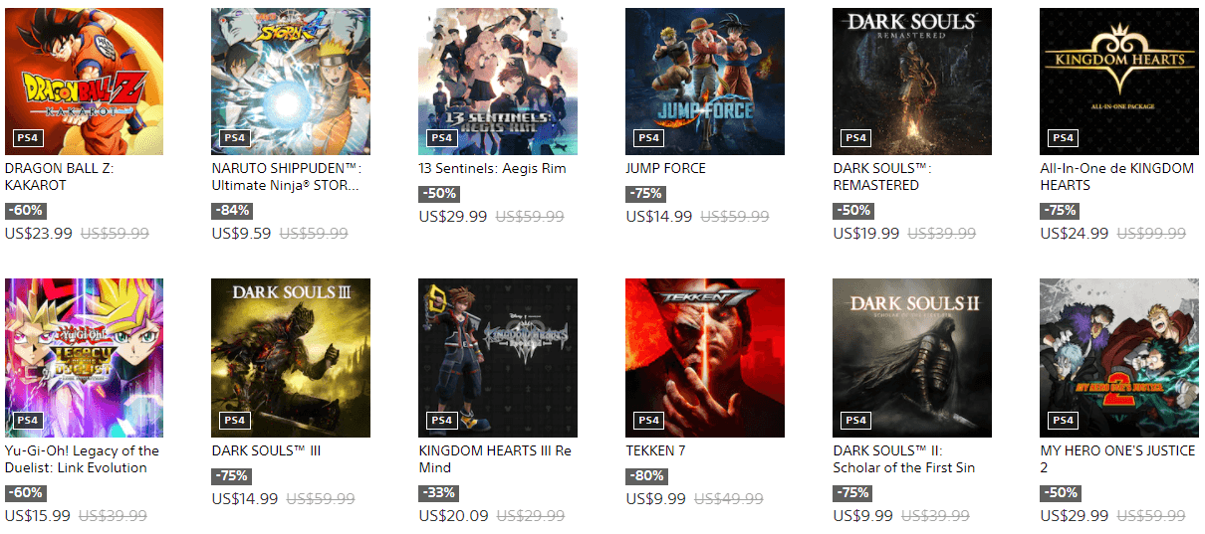Open the JUMP FORCE game cover
Viewport: 1205px width, 534px height.
[705, 82]
